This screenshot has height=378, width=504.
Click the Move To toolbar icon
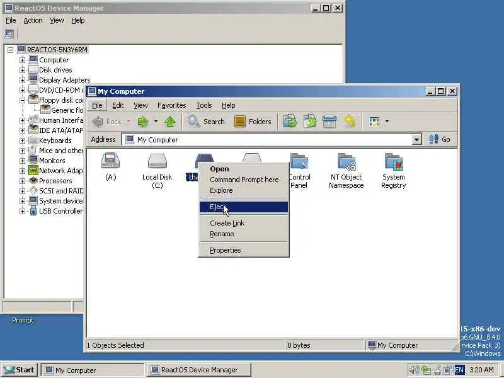(290, 122)
